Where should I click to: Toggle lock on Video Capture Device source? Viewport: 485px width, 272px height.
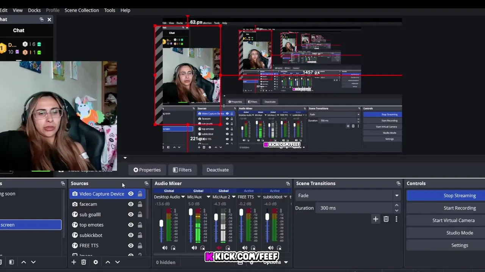140,194
